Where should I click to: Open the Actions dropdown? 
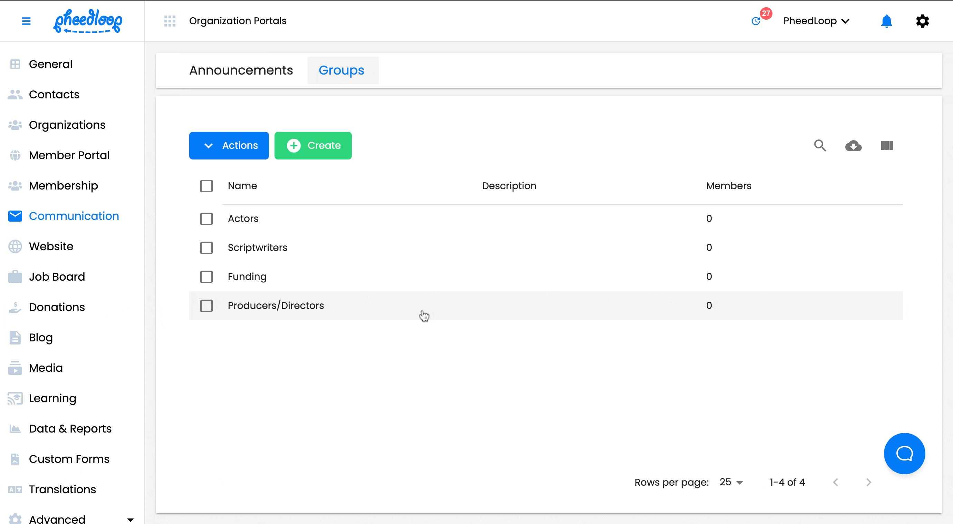(229, 145)
